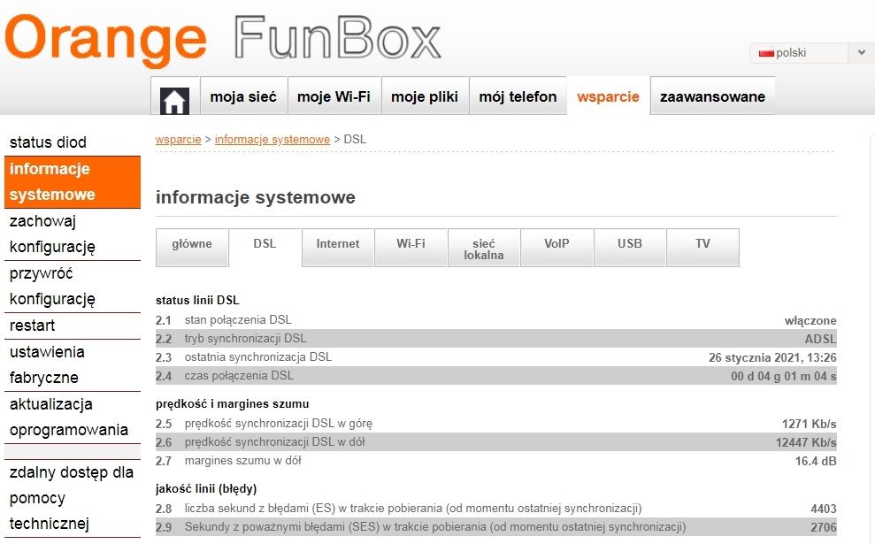
Task: Switch to the Internet tab
Action: [x=338, y=247]
